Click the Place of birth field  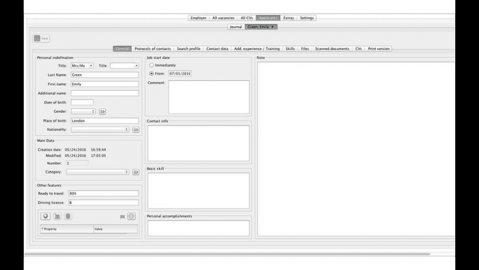(x=105, y=121)
